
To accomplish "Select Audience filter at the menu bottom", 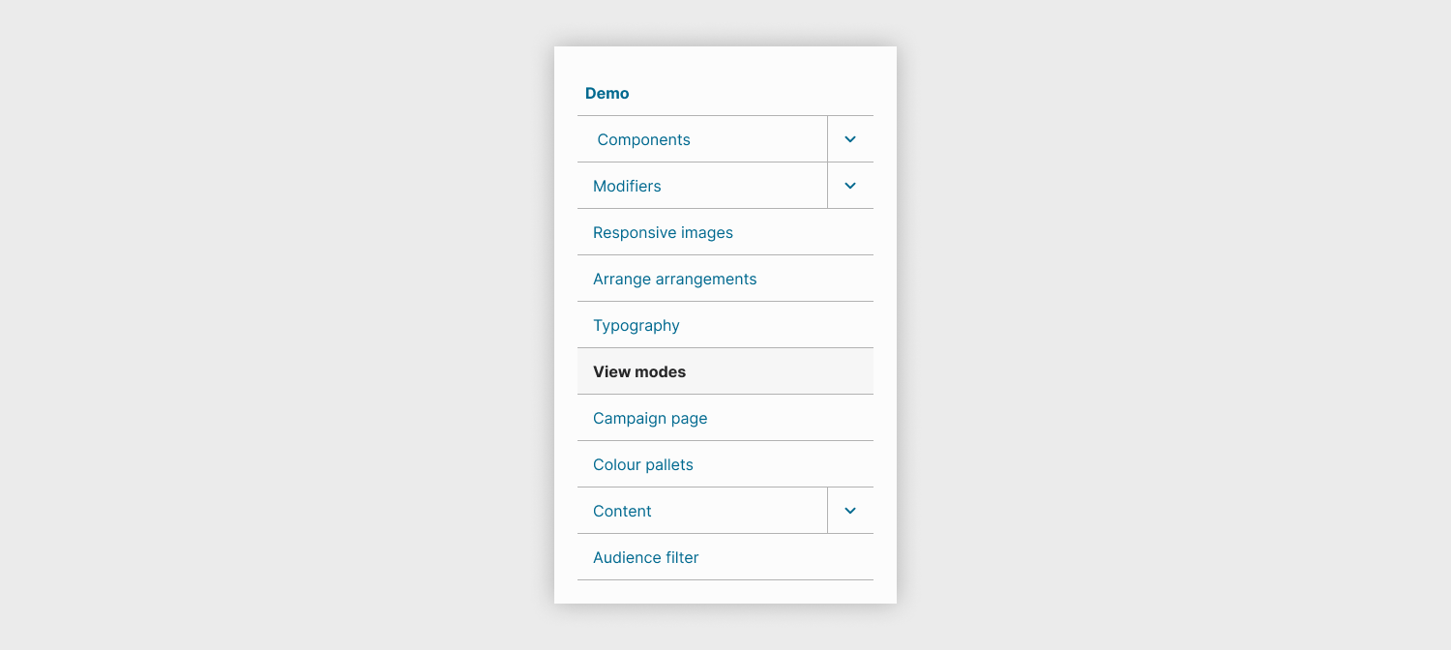I will [x=645, y=558].
